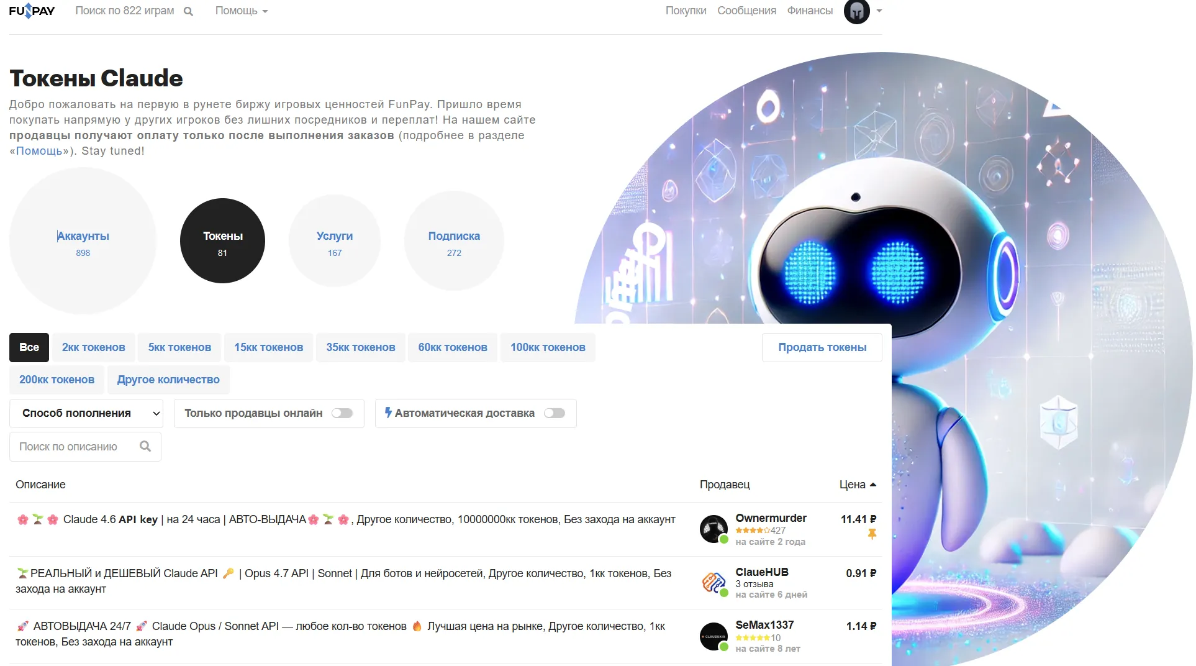Open Ownermurder seller profile name

771,518
